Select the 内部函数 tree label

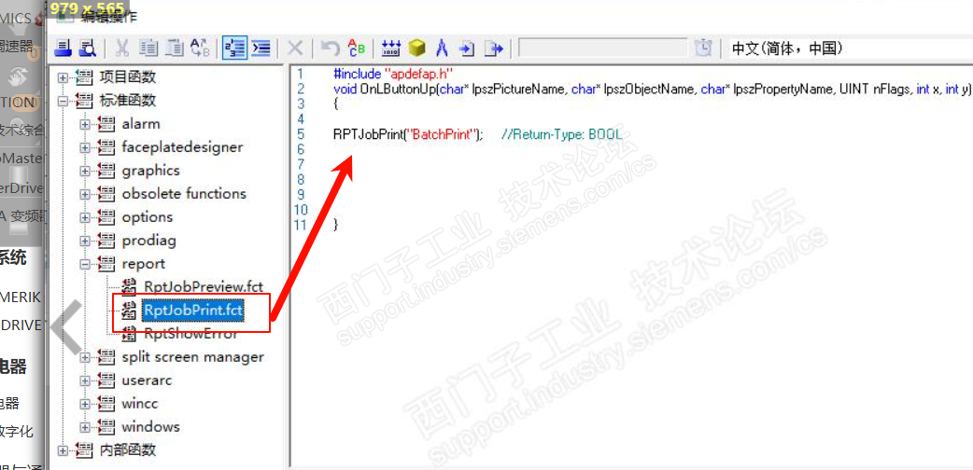tap(127, 450)
